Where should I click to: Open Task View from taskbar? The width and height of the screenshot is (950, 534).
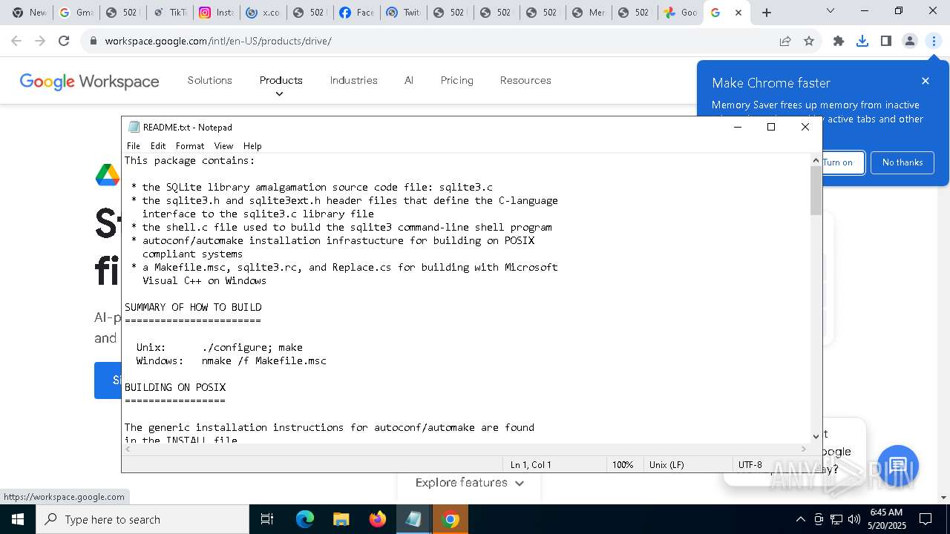click(267, 519)
